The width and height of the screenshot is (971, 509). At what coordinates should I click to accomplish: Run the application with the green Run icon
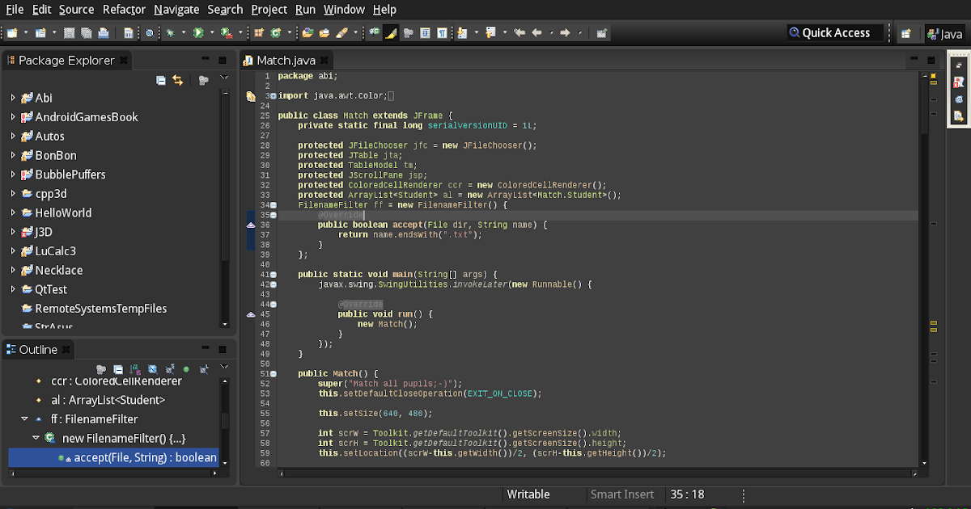click(197, 32)
